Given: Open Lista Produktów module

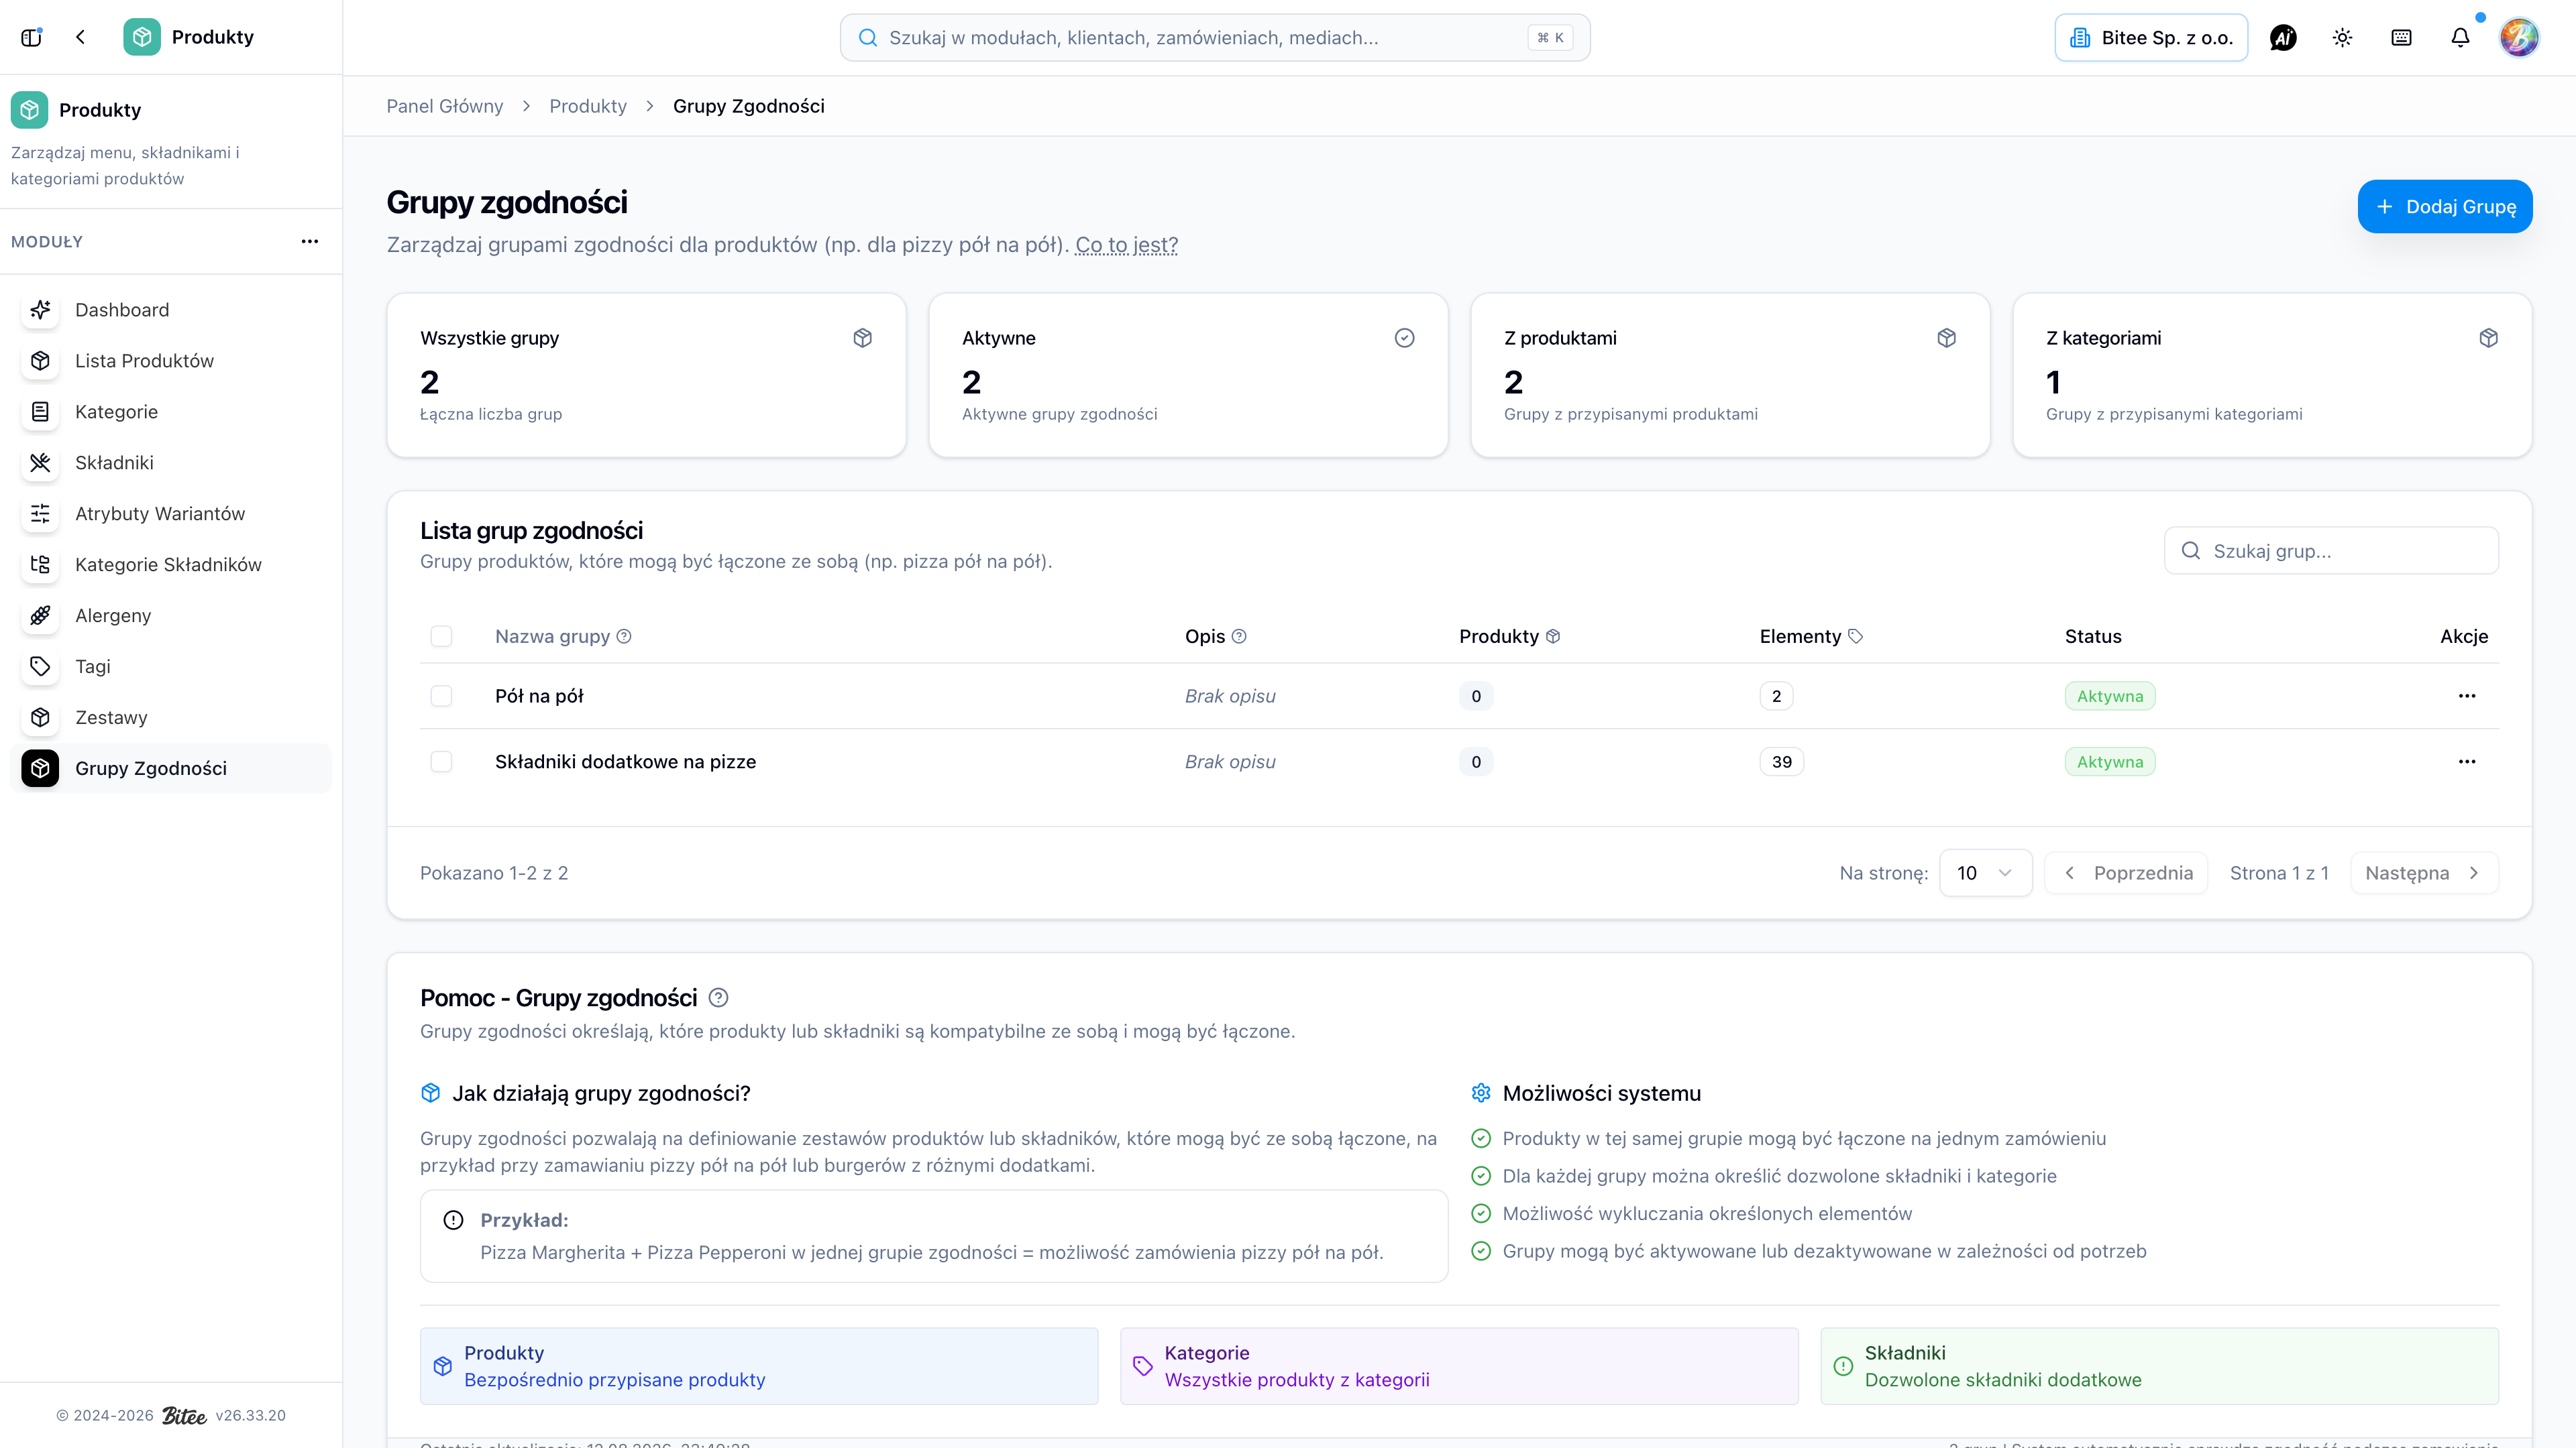Looking at the screenshot, I should click(x=170, y=361).
